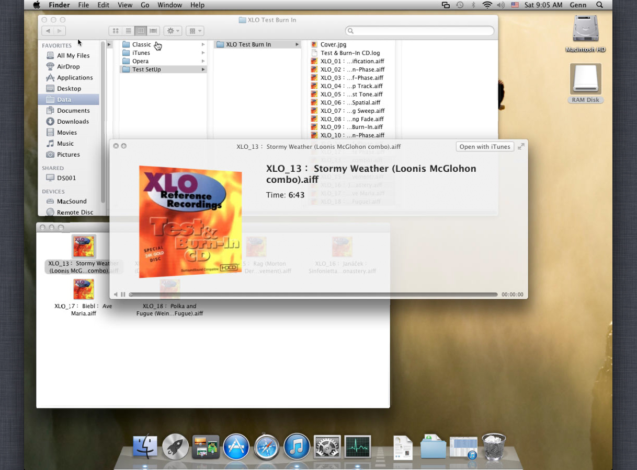Open System Preferences from the Dock
The width and height of the screenshot is (637, 470).
tap(327, 446)
